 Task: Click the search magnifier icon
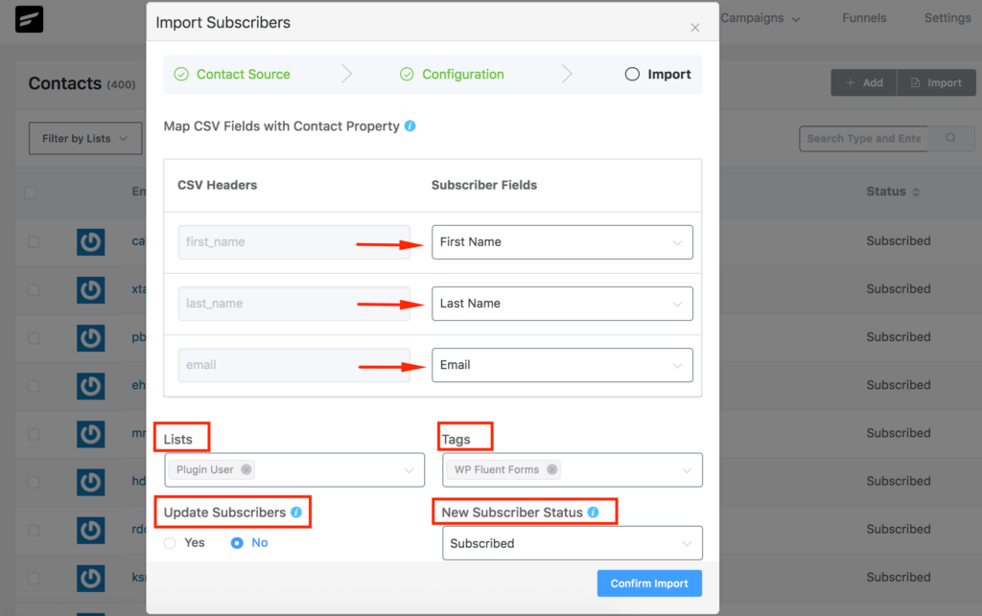(950, 138)
